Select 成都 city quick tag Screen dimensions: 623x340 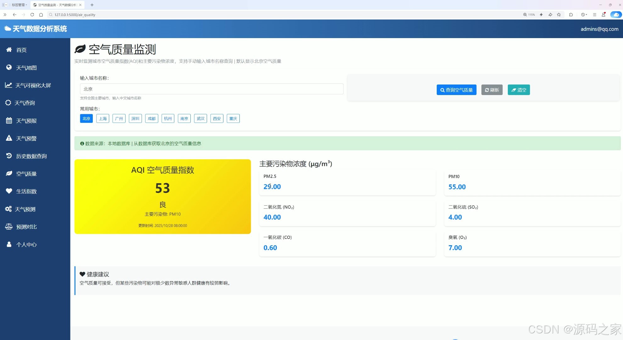[x=152, y=118]
